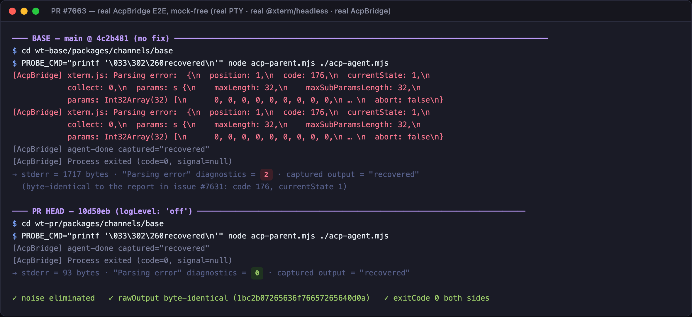Click the first '[AcpBridge] xterm.js: Parsing error:' line
692x317 pixels.
[x=221, y=75]
